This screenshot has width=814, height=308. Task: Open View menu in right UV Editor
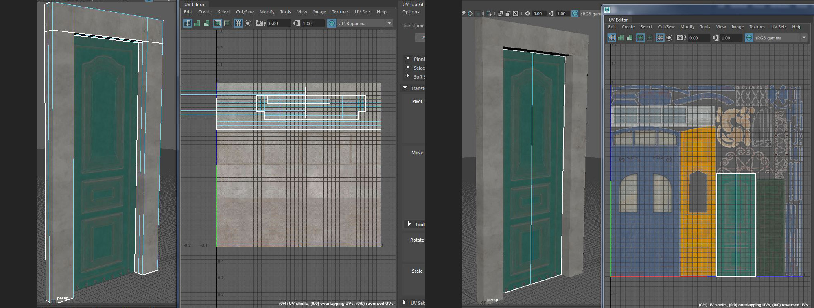(x=721, y=27)
